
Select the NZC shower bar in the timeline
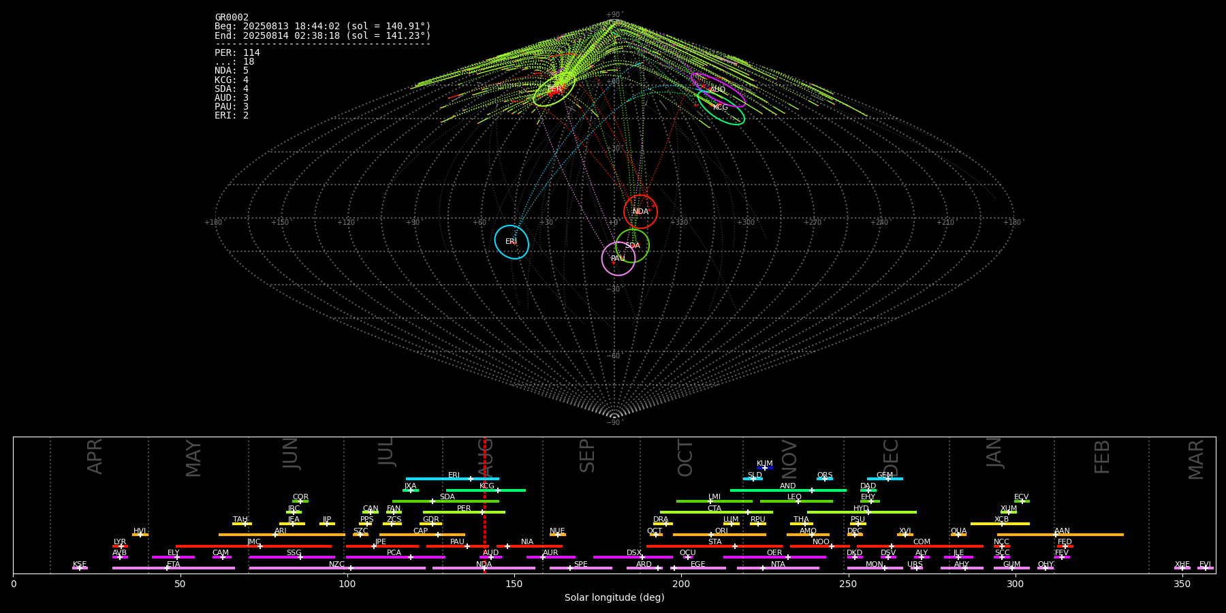[337, 568]
